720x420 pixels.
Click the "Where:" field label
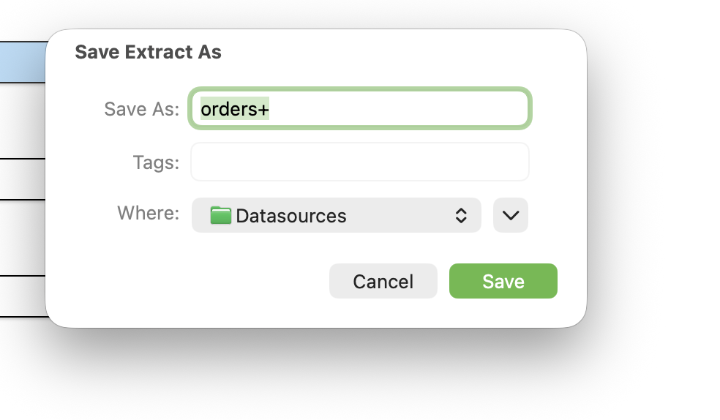pos(148,213)
